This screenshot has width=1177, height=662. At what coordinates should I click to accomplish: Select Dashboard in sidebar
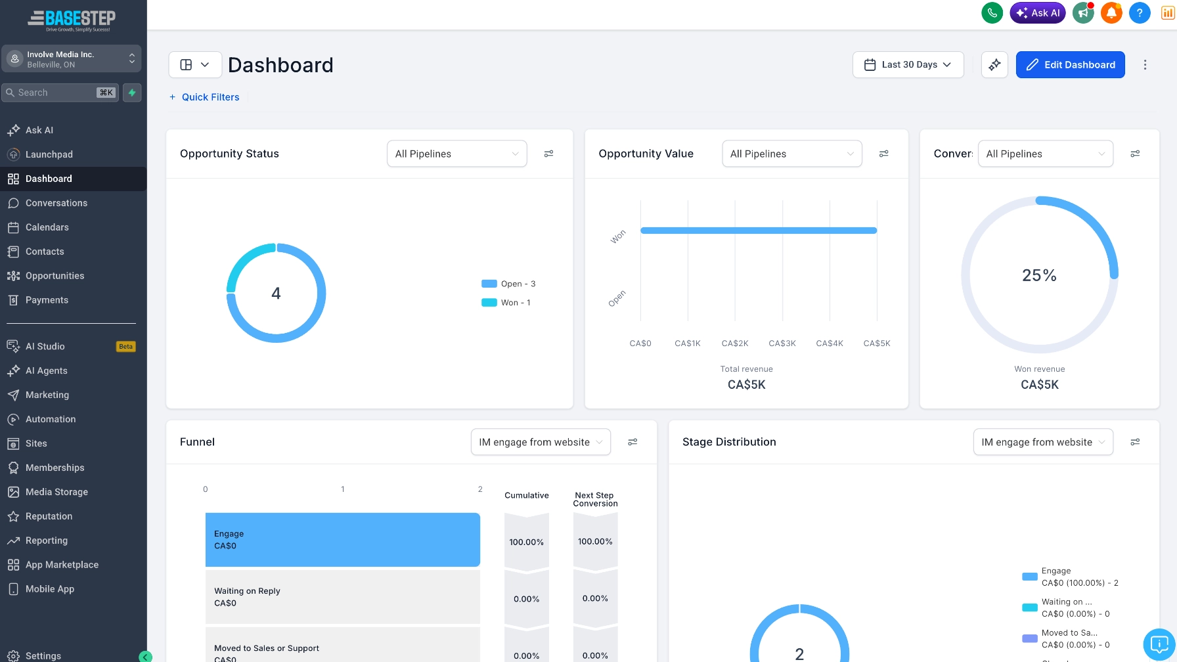73,179
